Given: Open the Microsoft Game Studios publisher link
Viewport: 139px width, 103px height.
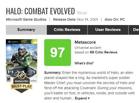Looking at the screenshot, I should (x=26, y=19).
